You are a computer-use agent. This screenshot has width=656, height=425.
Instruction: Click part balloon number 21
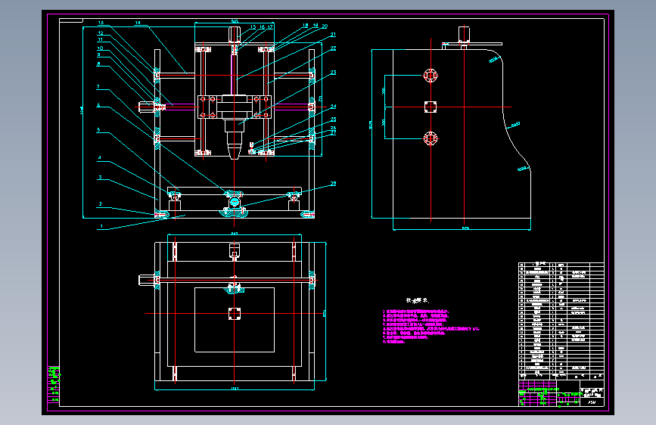point(333,35)
